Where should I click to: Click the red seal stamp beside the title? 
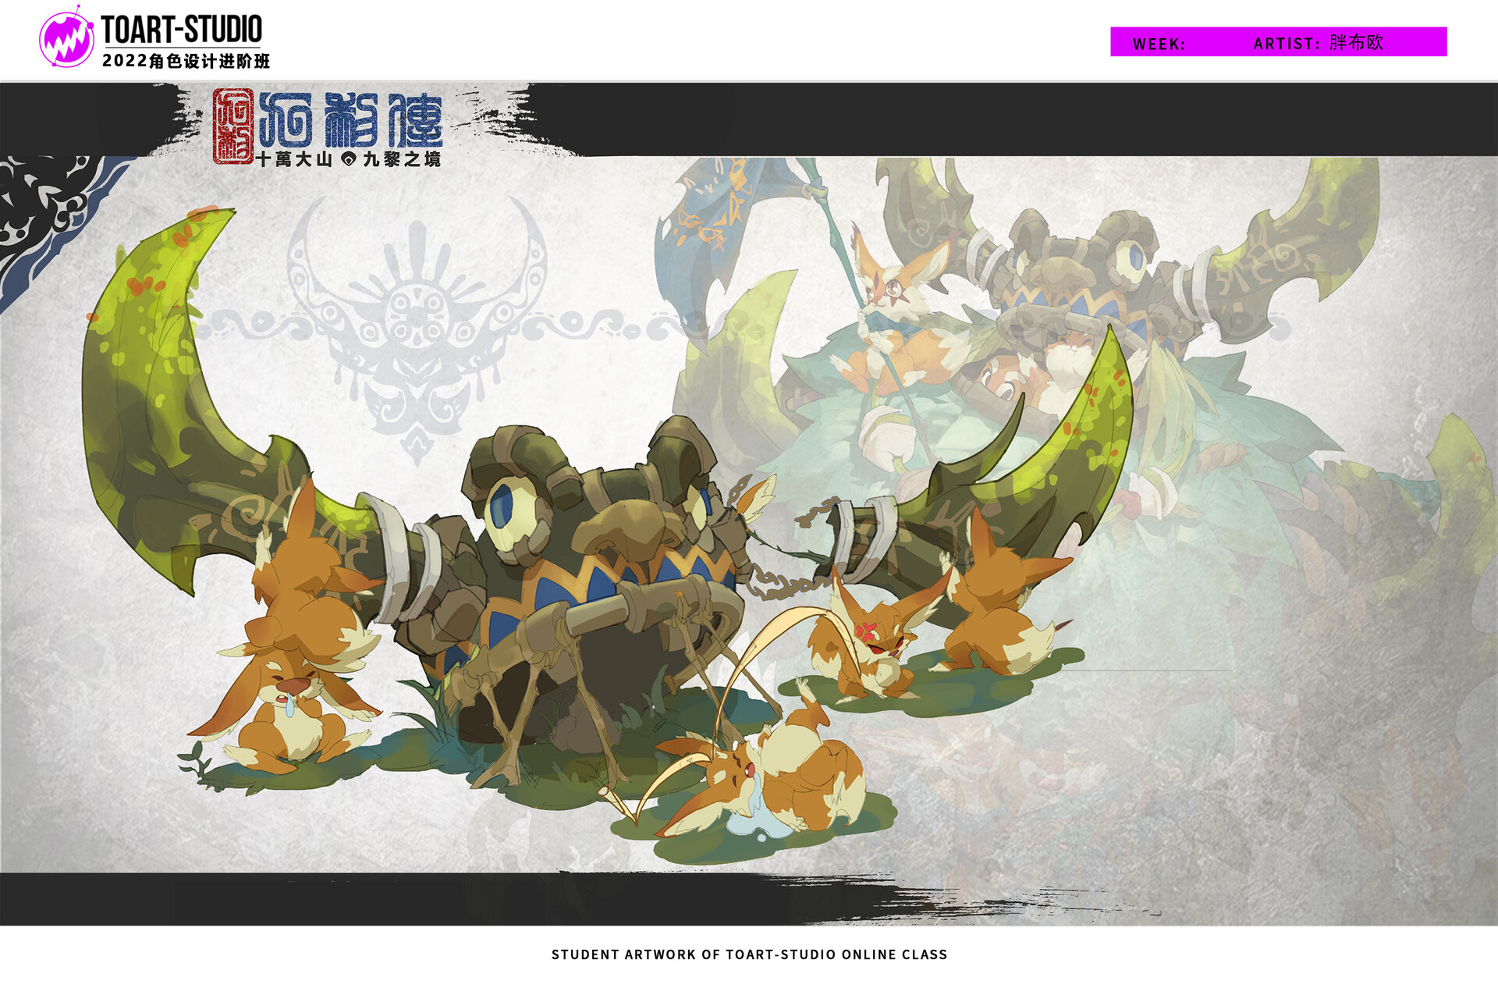coord(233,125)
